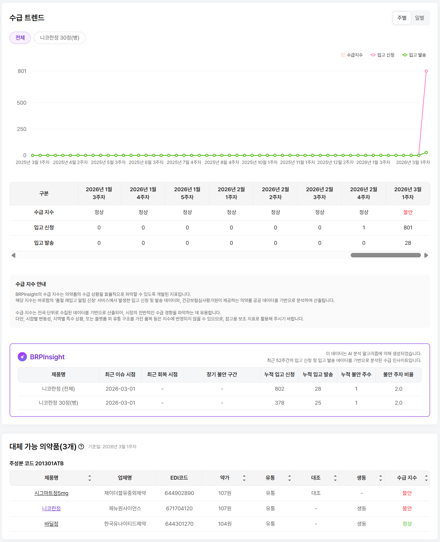This screenshot has height=542, width=440.
Task: Click the table's left scroll arrow
Action: point(13,255)
